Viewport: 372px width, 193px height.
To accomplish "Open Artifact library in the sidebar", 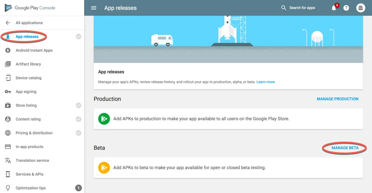I will pyautogui.click(x=28, y=64).
